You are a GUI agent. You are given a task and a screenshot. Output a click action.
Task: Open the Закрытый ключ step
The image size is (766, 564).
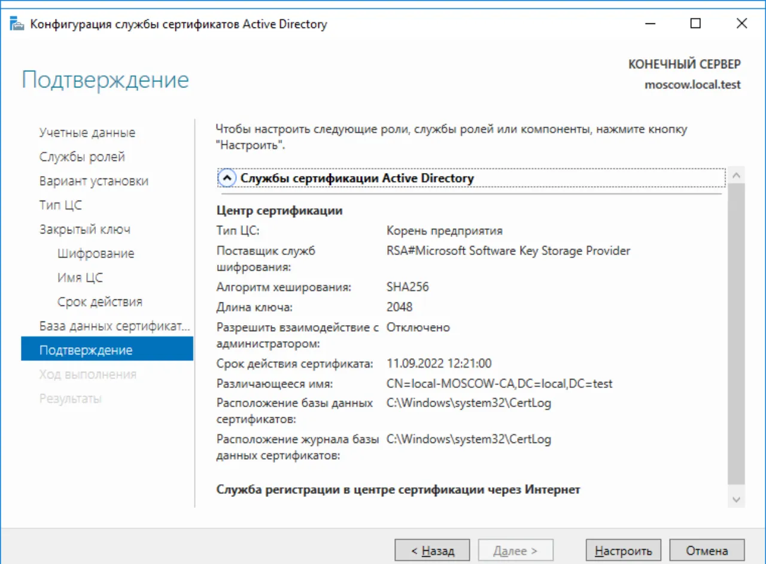pyautogui.click(x=85, y=229)
